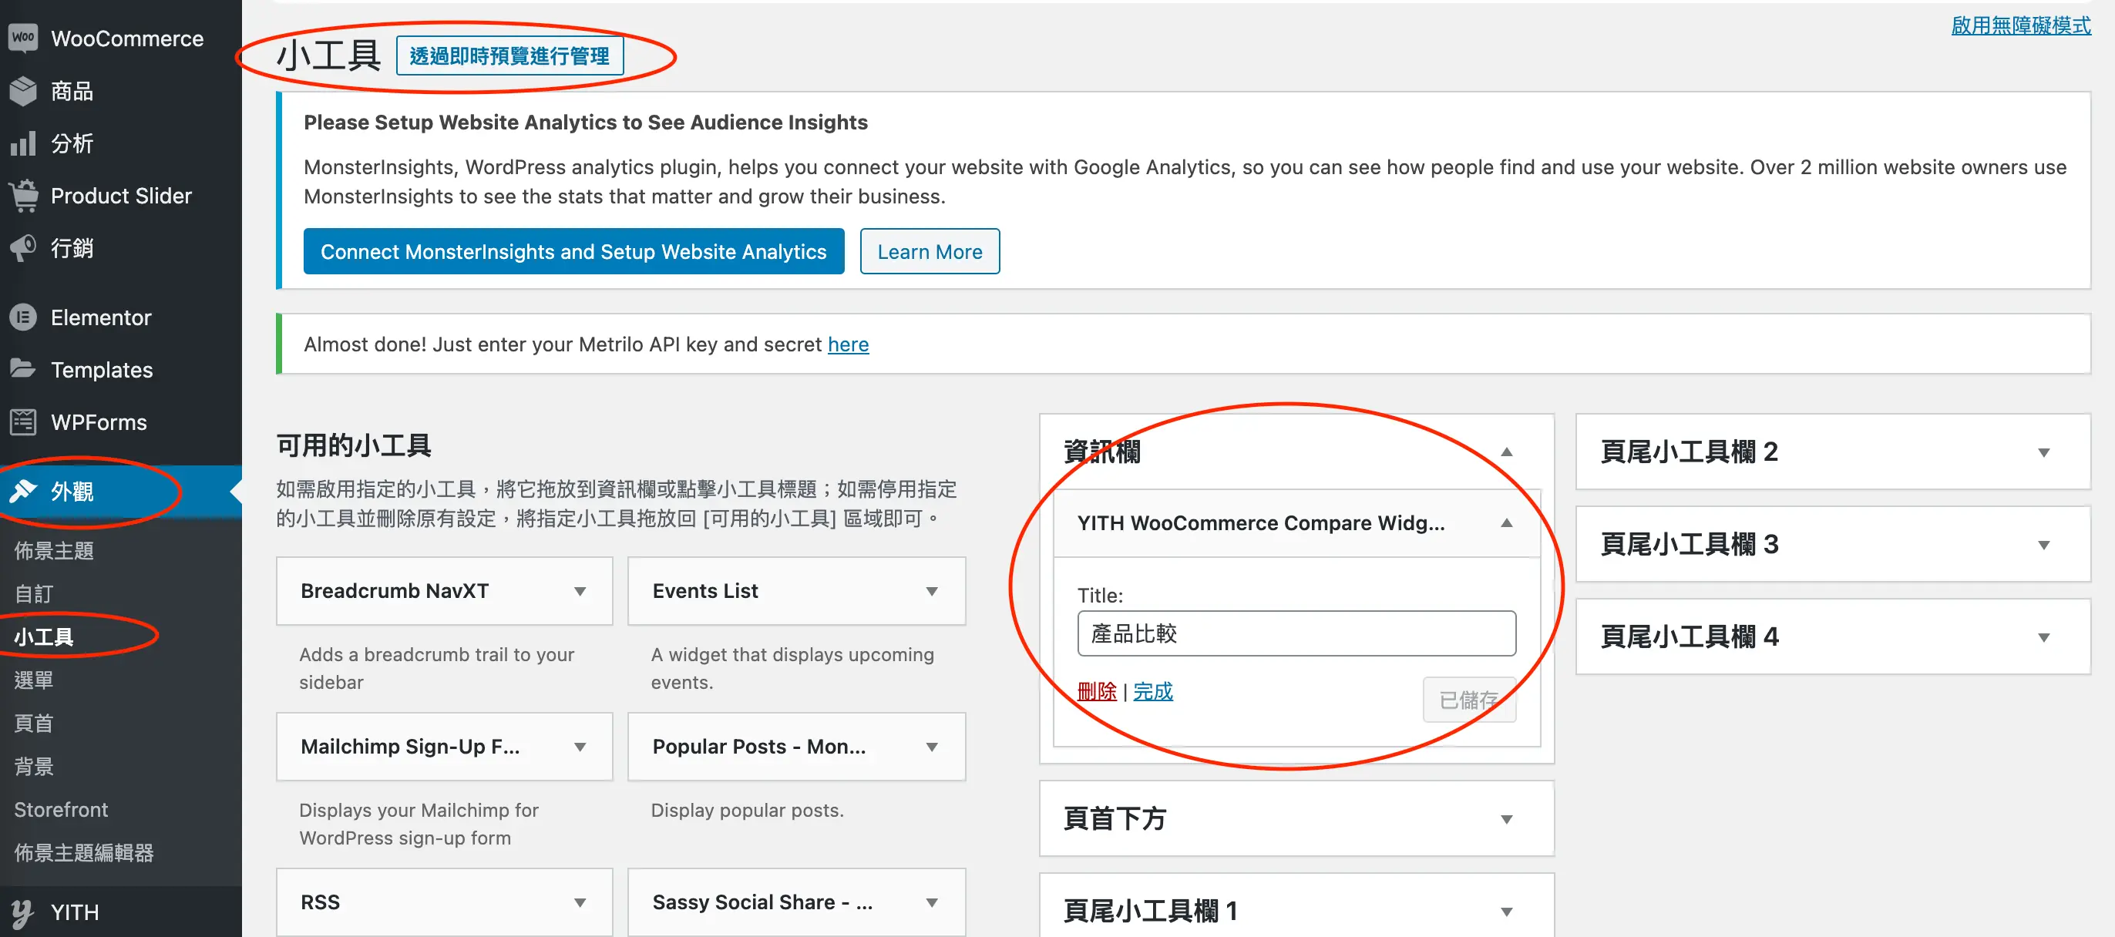Expand the 頁尾小工具欄 4 area

click(2043, 636)
